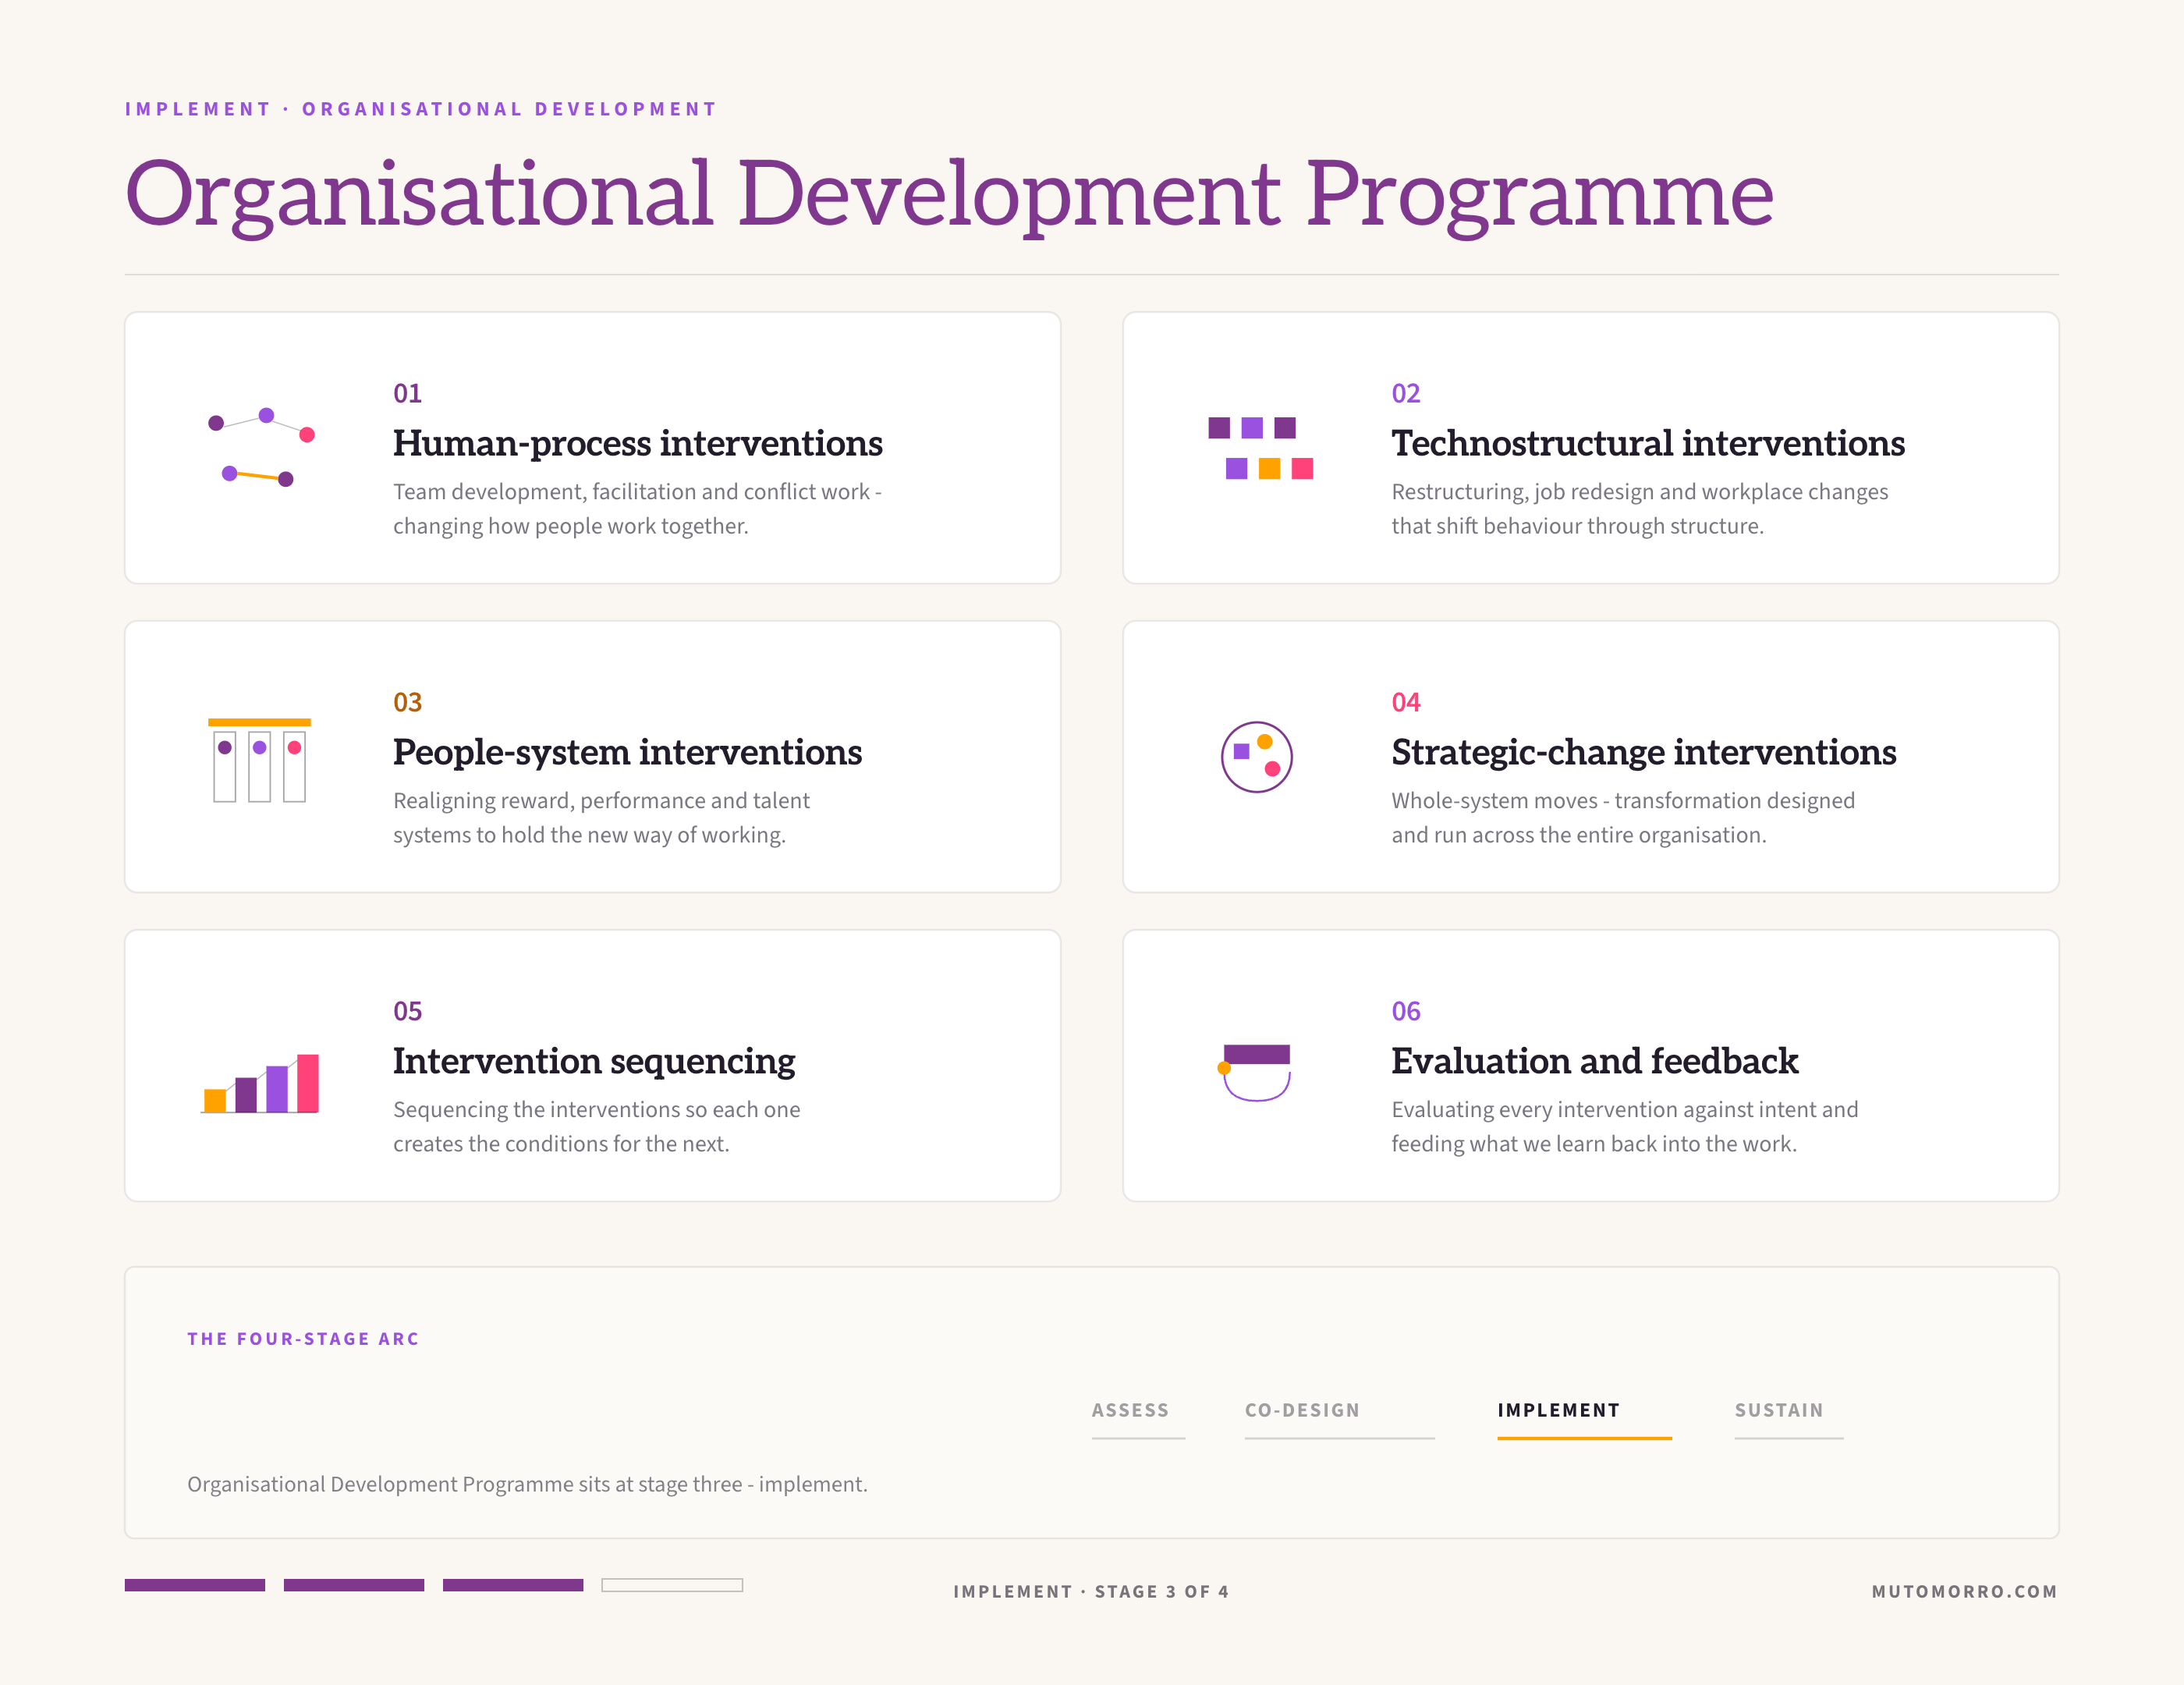The width and height of the screenshot is (2184, 1685).
Task: Click the label The Four-Stage Arc
Action: coord(303,1339)
